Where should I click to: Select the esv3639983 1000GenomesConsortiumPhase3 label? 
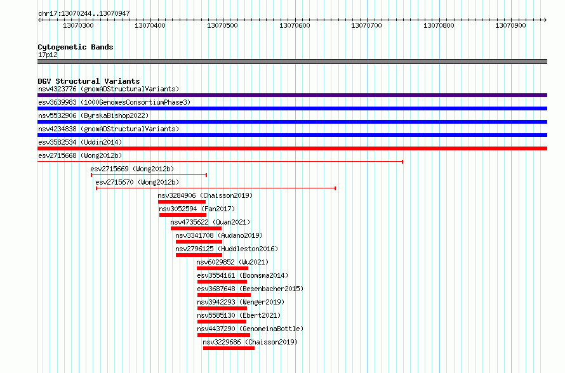pyautogui.click(x=114, y=102)
